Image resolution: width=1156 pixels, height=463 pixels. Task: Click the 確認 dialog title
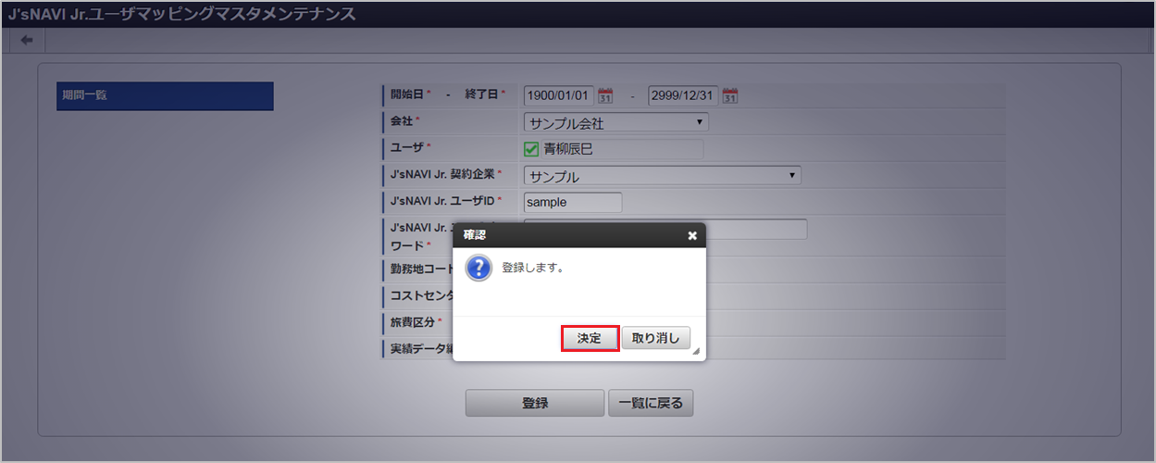(x=474, y=235)
